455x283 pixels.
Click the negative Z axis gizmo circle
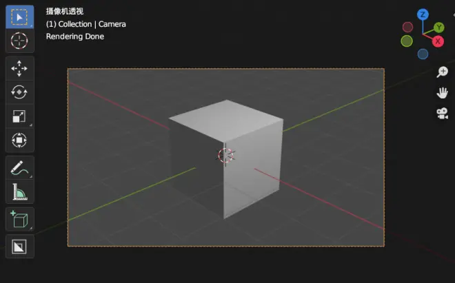(x=423, y=54)
